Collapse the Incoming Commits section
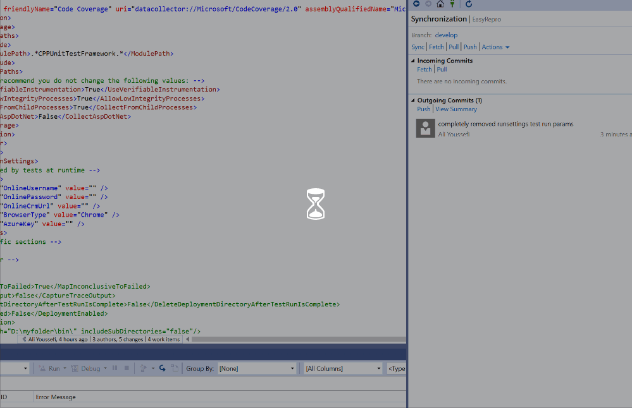 pos(413,61)
